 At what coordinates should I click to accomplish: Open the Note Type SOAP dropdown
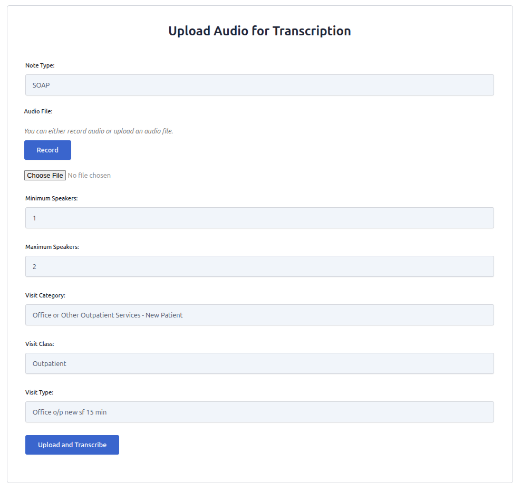259,85
